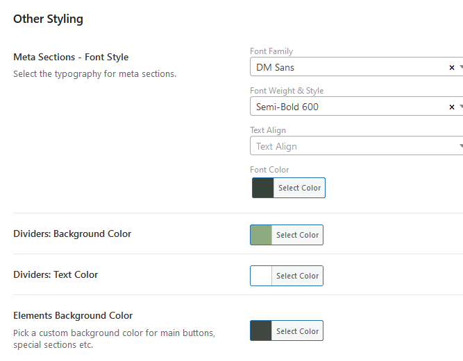This screenshot has height=361, width=463.
Task: Click the Text Align placeholder field
Action: (347, 146)
